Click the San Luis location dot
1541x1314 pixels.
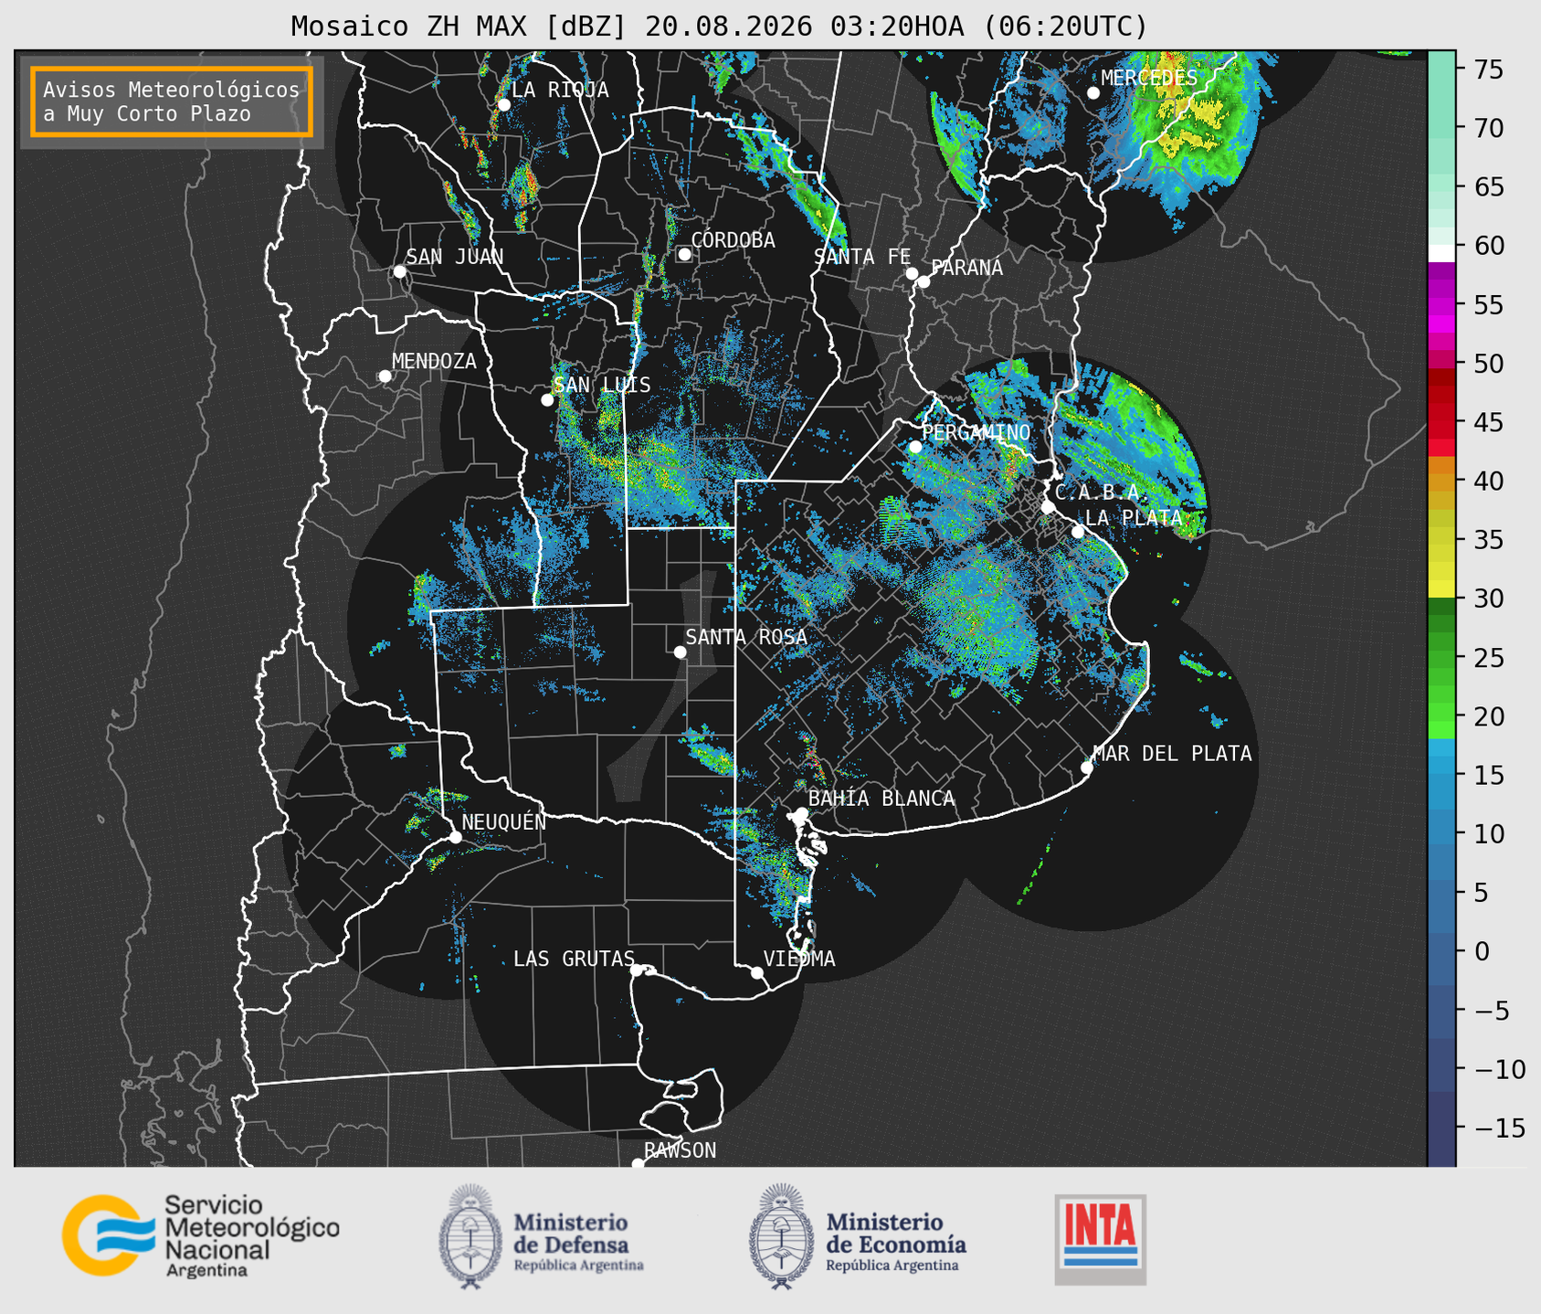(547, 399)
